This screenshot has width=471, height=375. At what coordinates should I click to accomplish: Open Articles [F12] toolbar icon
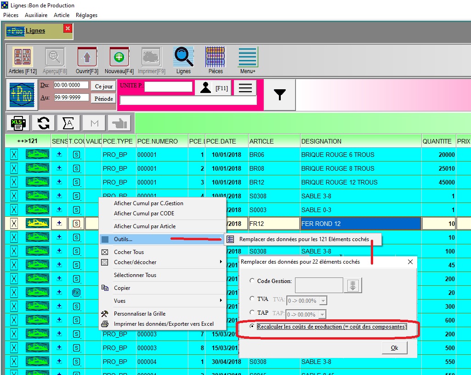23,58
